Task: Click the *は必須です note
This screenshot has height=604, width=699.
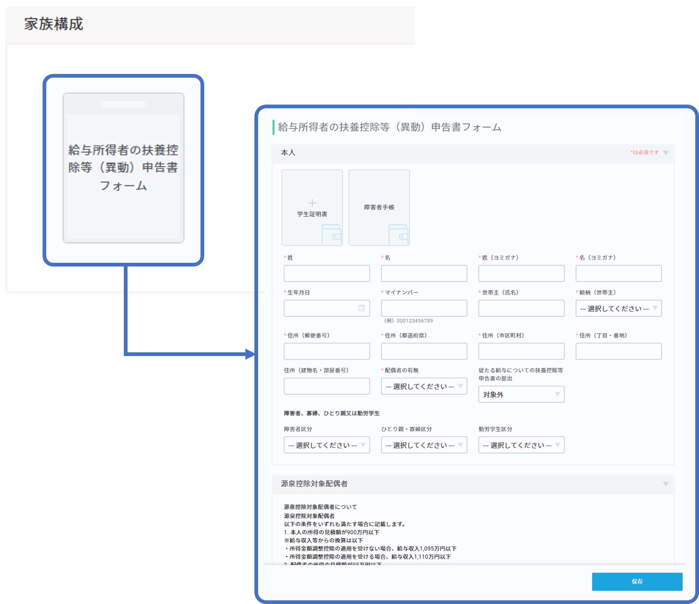Action: [x=644, y=152]
